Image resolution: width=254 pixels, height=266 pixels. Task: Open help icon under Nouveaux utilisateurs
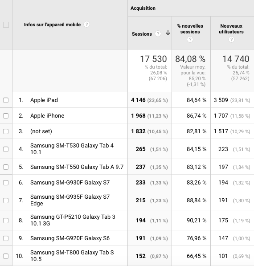(x=231, y=40)
